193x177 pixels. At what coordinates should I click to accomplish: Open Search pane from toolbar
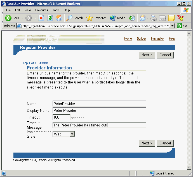coord(74,18)
